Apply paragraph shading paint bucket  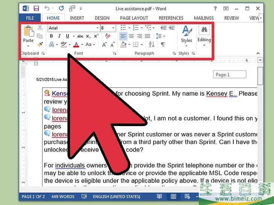(x=123, y=45)
